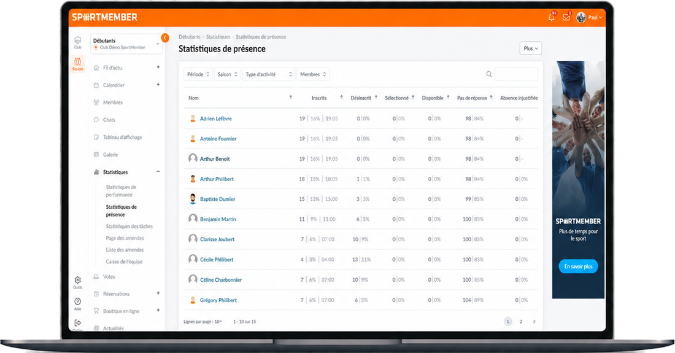Open Arthur Philibert member link
The height and width of the screenshot is (353, 675).
pos(217,179)
